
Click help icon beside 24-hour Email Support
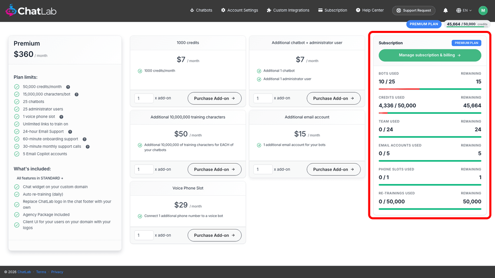(70, 132)
